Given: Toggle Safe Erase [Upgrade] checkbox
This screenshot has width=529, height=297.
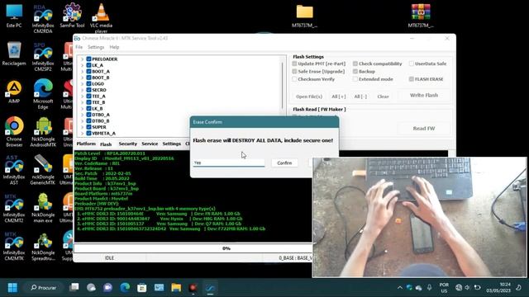Looking at the screenshot, I should click(294, 72).
